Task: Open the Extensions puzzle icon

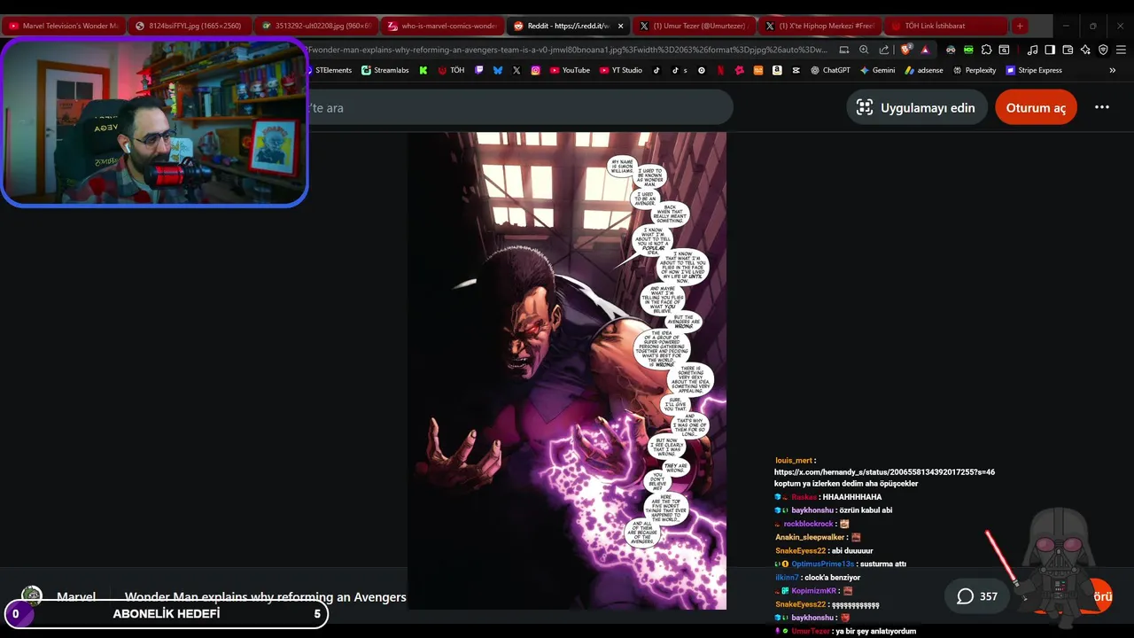Action: point(986,50)
